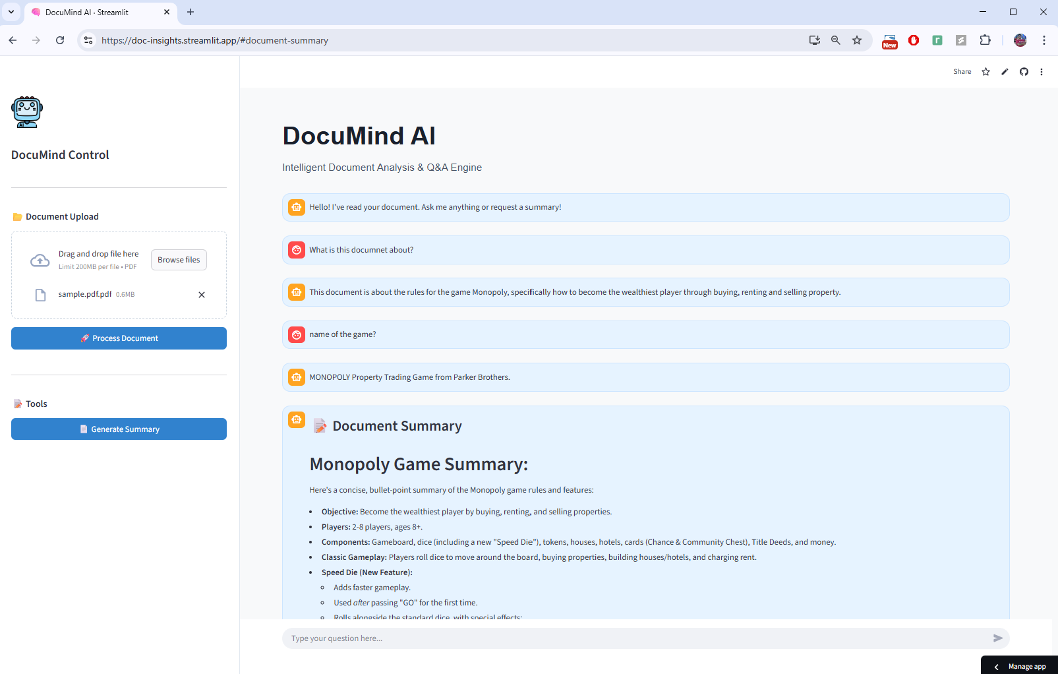Viewport: 1058px width, 674px height.
Task: Open the tab search dropdown arrow
Action: (x=11, y=12)
